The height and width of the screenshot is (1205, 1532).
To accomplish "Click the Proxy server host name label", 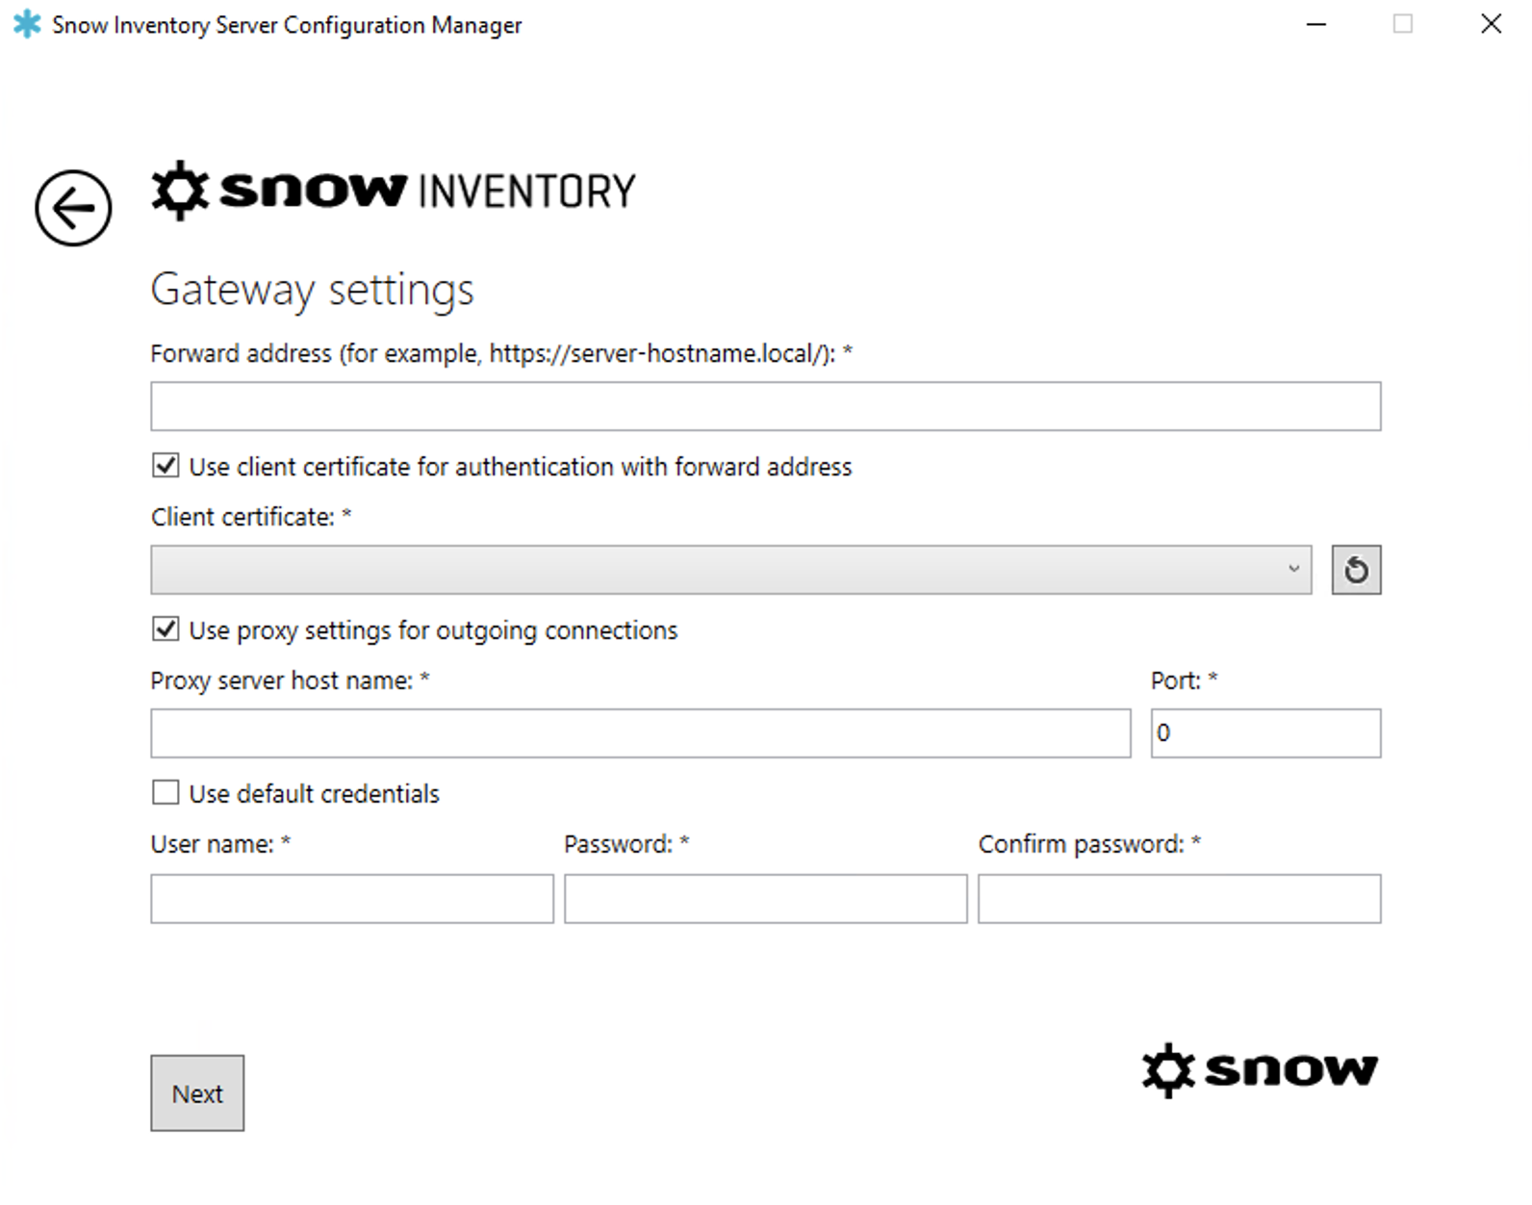I will pos(290,680).
